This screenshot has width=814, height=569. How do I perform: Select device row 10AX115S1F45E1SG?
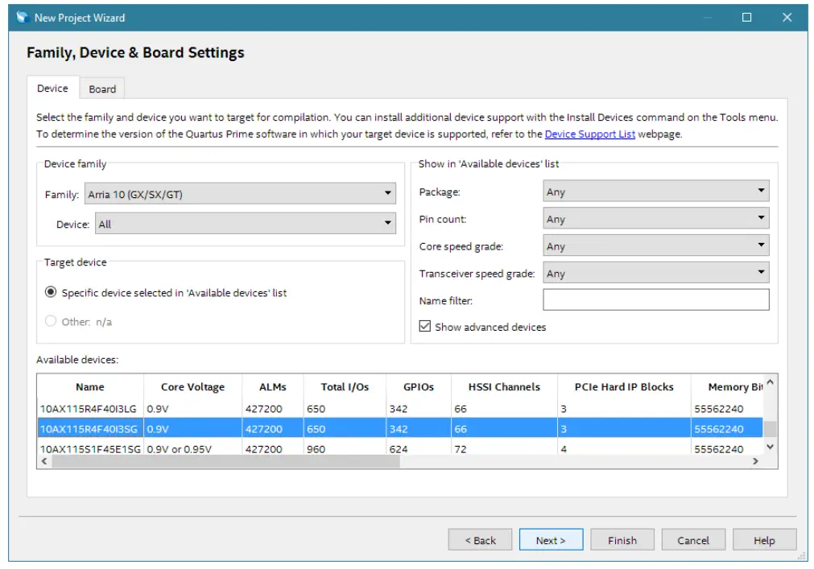click(x=90, y=449)
